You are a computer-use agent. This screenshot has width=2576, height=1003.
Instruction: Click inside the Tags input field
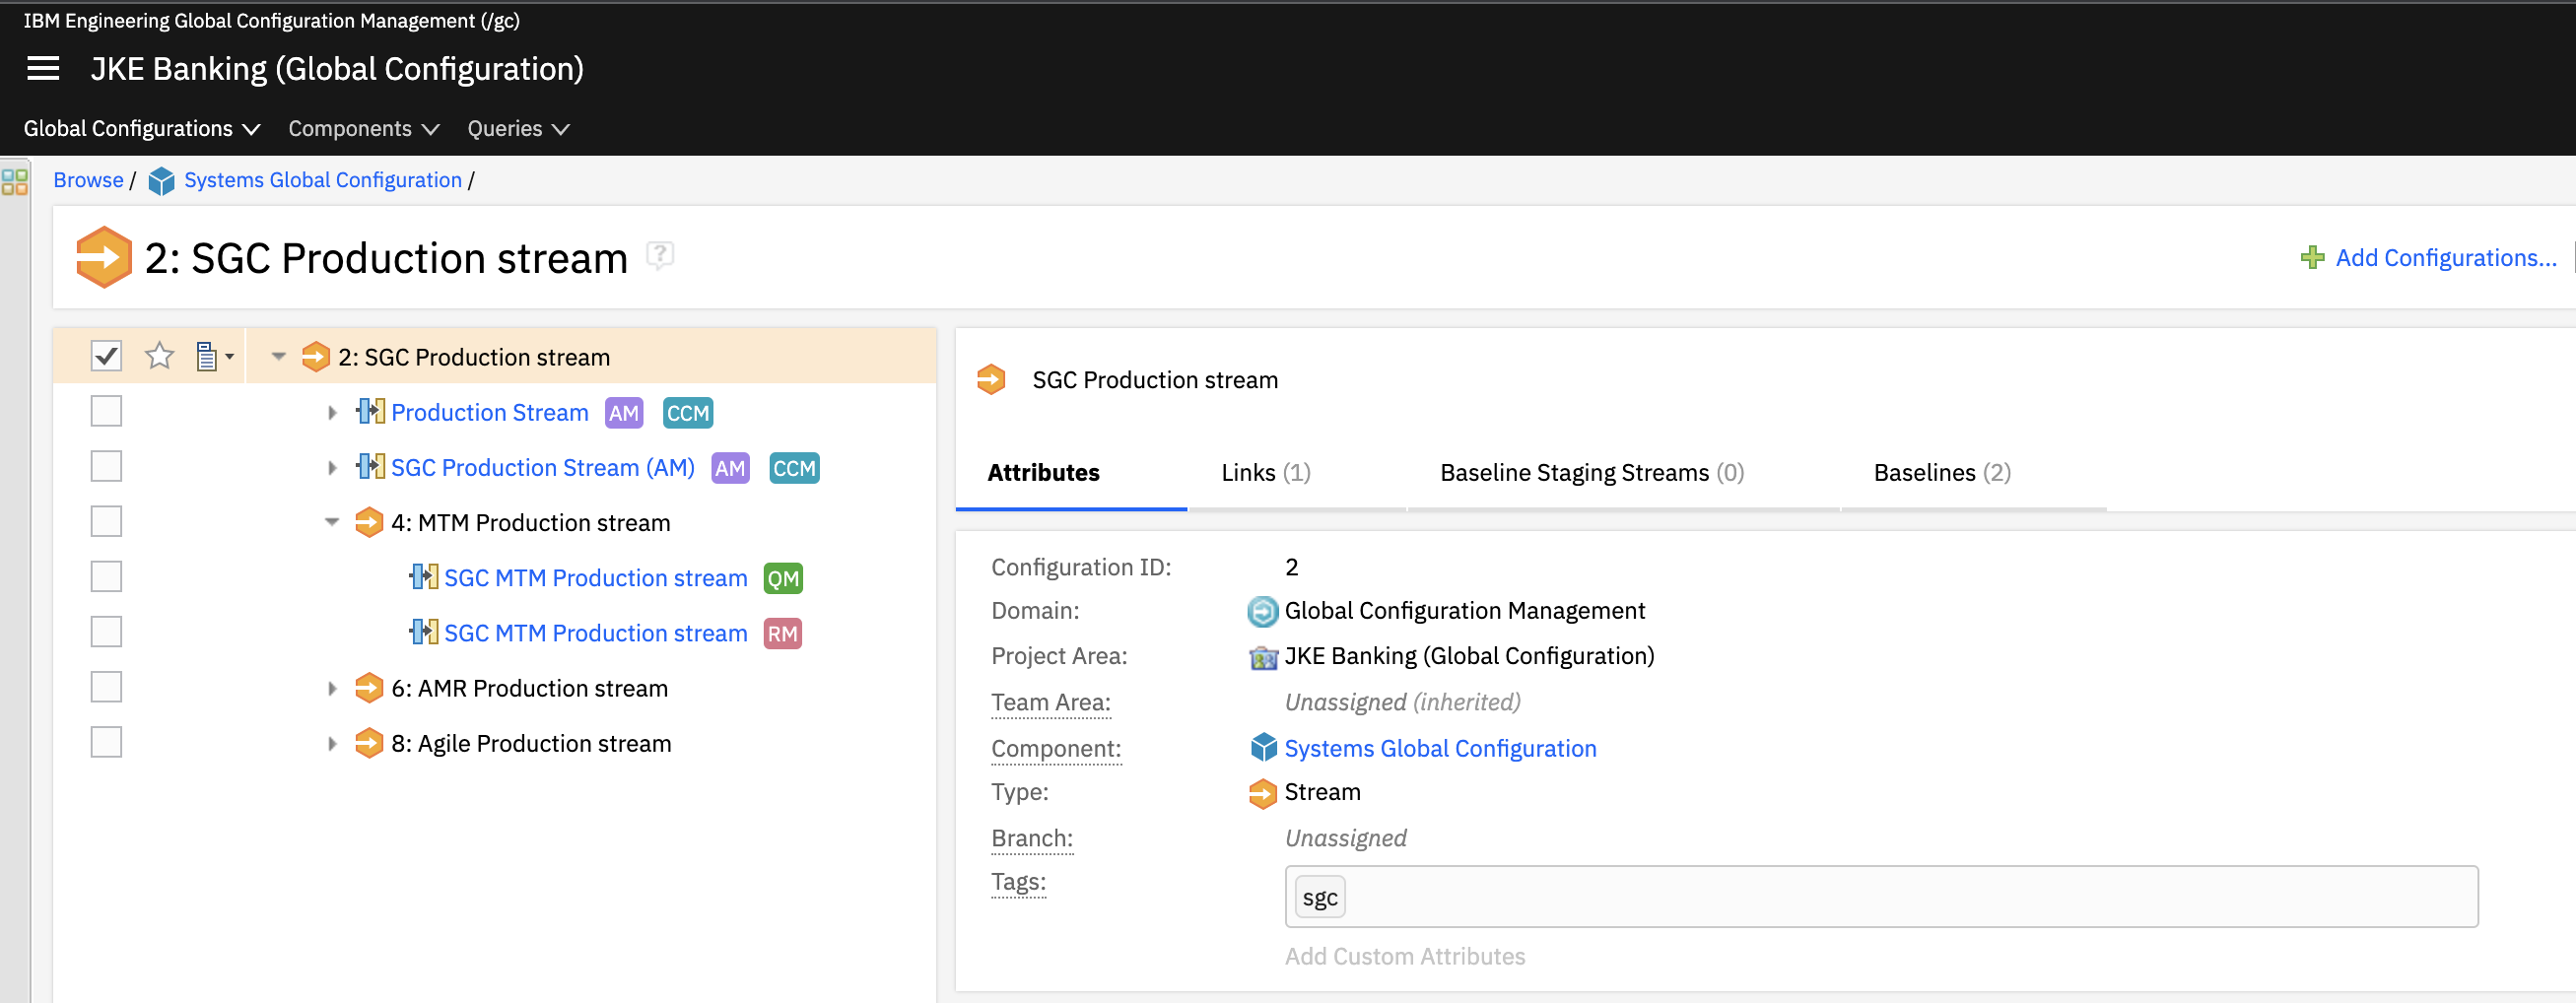(x=1900, y=896)
